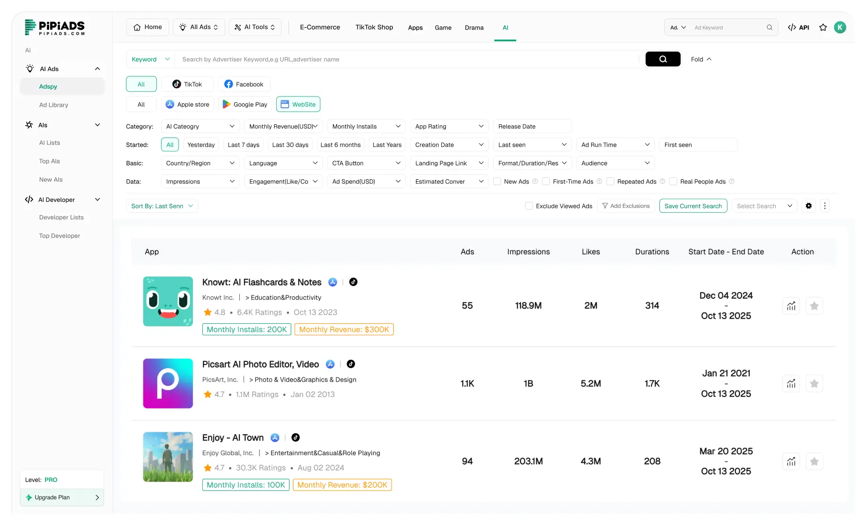Open the column settings gear icon
867x525 pixels.
coord(808,206)
